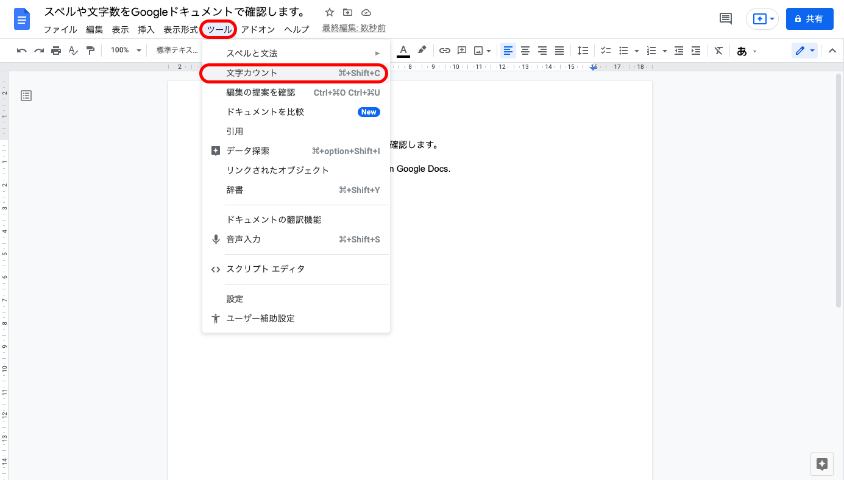Select 引用 menu item

(x=296, y=132)
